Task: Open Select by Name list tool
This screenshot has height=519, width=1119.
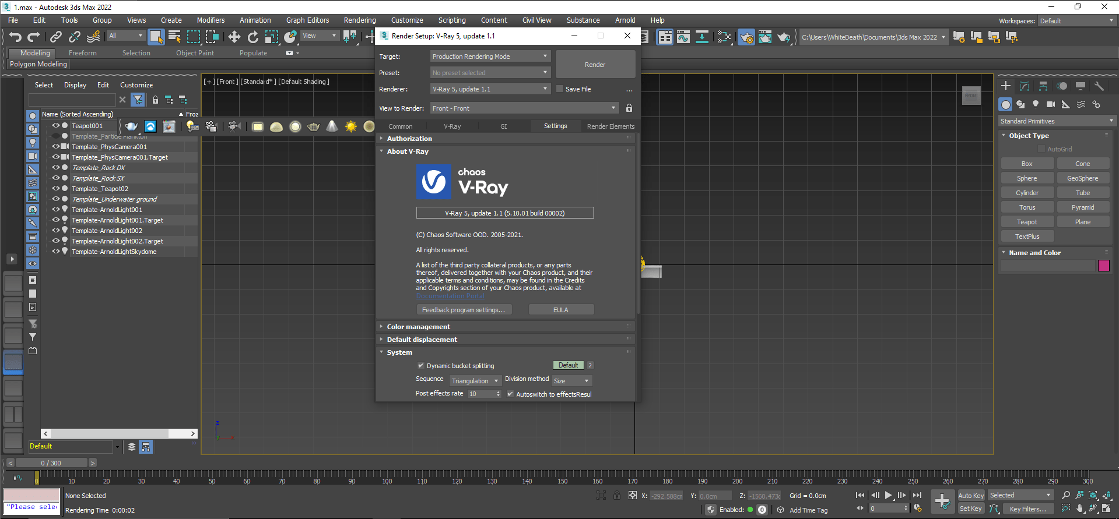Action: click(x=174, y=37)
